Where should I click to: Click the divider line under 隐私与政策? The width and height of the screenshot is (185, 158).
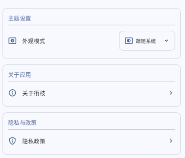click(x=92, y=129)
